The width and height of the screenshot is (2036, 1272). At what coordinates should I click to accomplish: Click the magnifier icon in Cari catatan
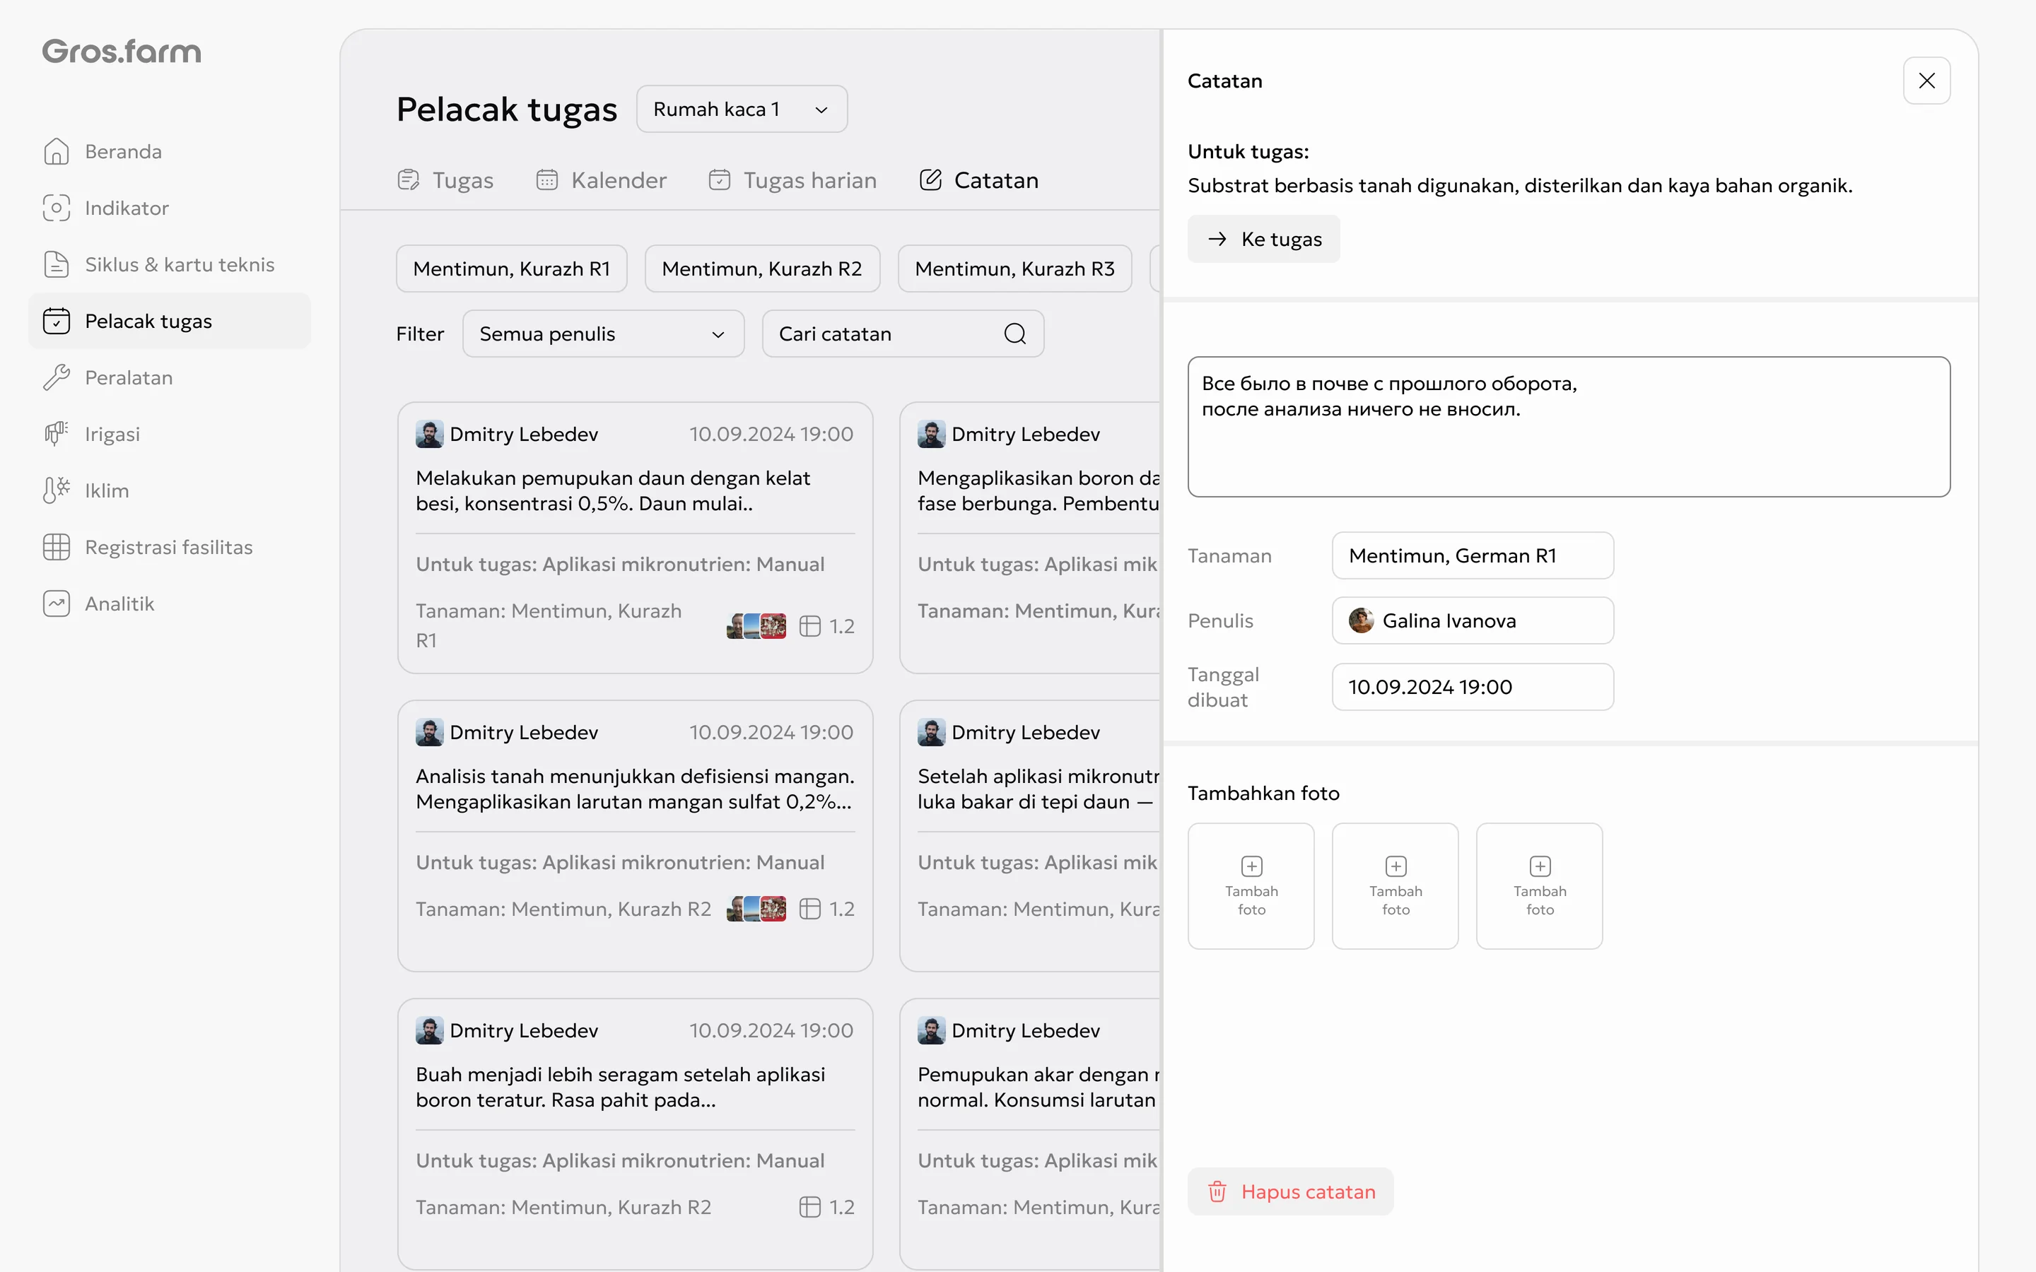pyautogui.click(x=1014, y=334)
